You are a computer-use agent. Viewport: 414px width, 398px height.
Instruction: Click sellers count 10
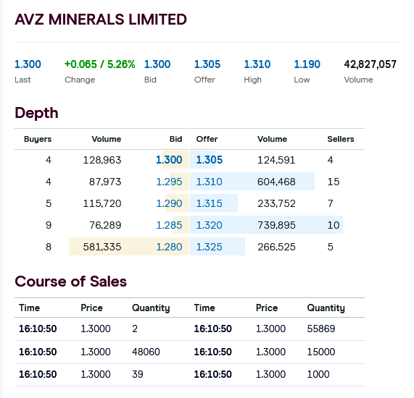tap(334, 225)
